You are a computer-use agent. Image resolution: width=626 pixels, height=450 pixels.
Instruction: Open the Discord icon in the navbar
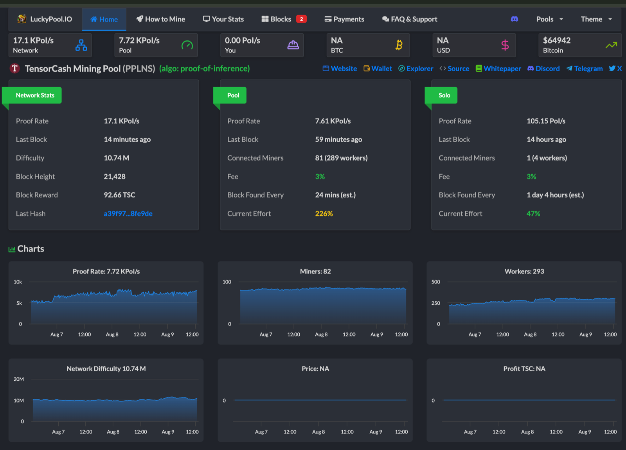[x=514, y=19]
